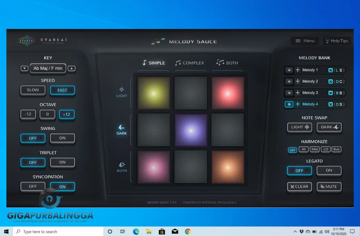Viewport: 360px width, 236px height.
Task: Switch to the BOTH complexity tab
Action: (227, 63)
